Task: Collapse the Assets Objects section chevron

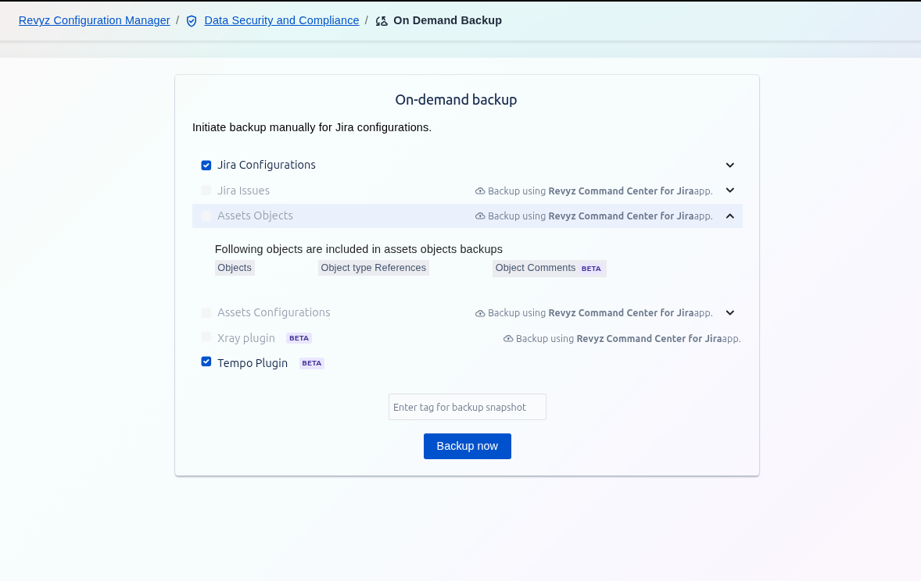Action: [x=729, y=216]
